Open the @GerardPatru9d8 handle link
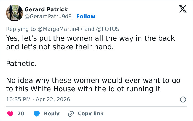This screenshot has width=193, height=121. (49, 16)
